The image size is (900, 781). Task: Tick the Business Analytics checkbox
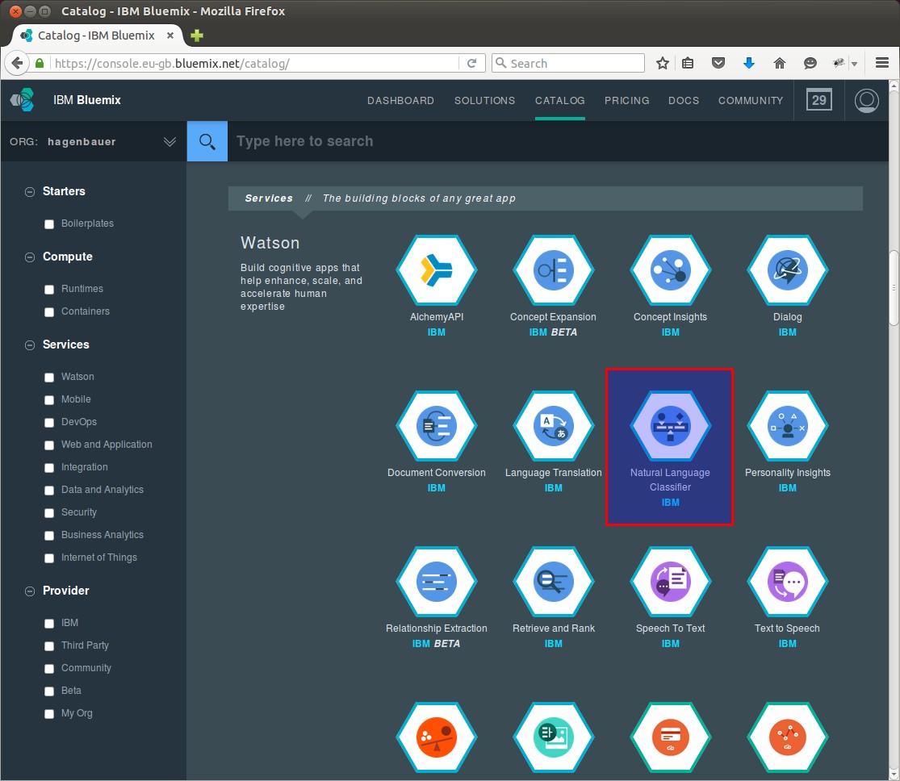click(49, 536)
